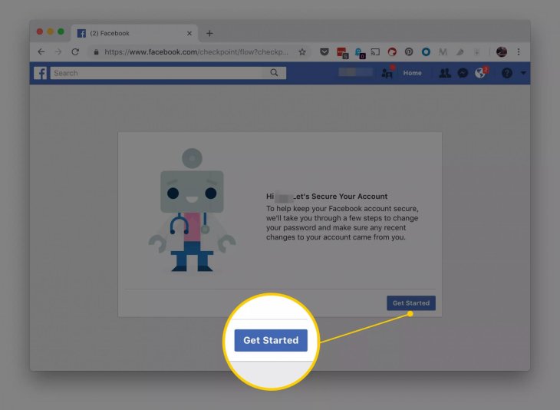Click the "Let's Secure Your Account" heading
560x410 pixels.
[341, 197]
